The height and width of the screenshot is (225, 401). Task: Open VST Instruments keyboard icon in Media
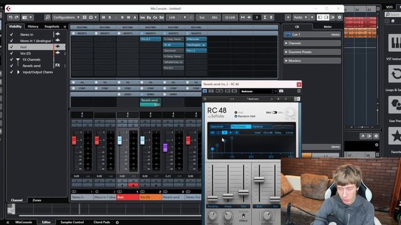coord(395,43)
